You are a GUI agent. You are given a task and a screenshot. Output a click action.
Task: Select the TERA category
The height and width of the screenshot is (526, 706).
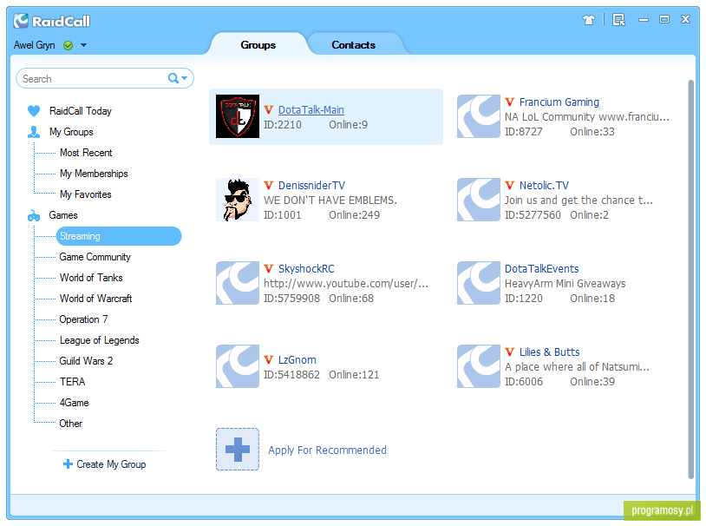coord(73,382)
